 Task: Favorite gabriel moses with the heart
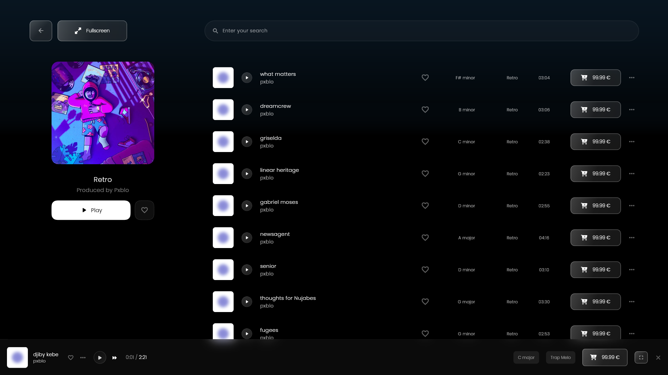click(x=425, y=206)
